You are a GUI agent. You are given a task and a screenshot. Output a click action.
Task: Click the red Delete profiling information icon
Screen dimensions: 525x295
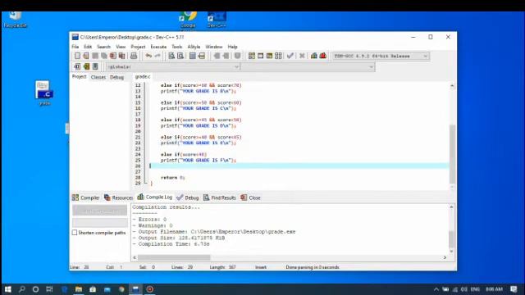(x=322, y=56)
